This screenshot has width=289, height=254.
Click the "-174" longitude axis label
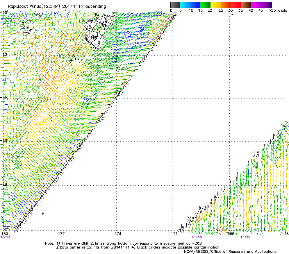point(116,234)
